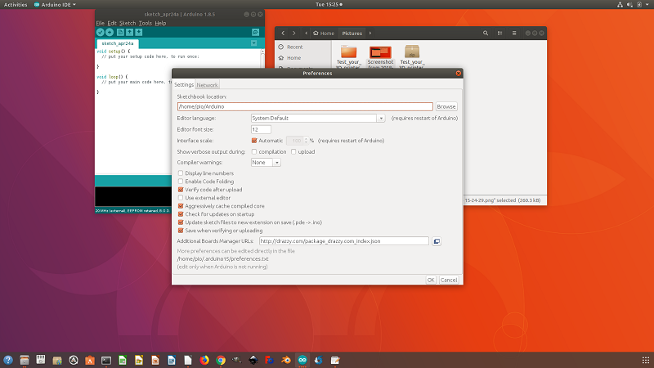Open the Edit menu in Arduino
Screen dimensions: 654x368
tap(112, 24)
